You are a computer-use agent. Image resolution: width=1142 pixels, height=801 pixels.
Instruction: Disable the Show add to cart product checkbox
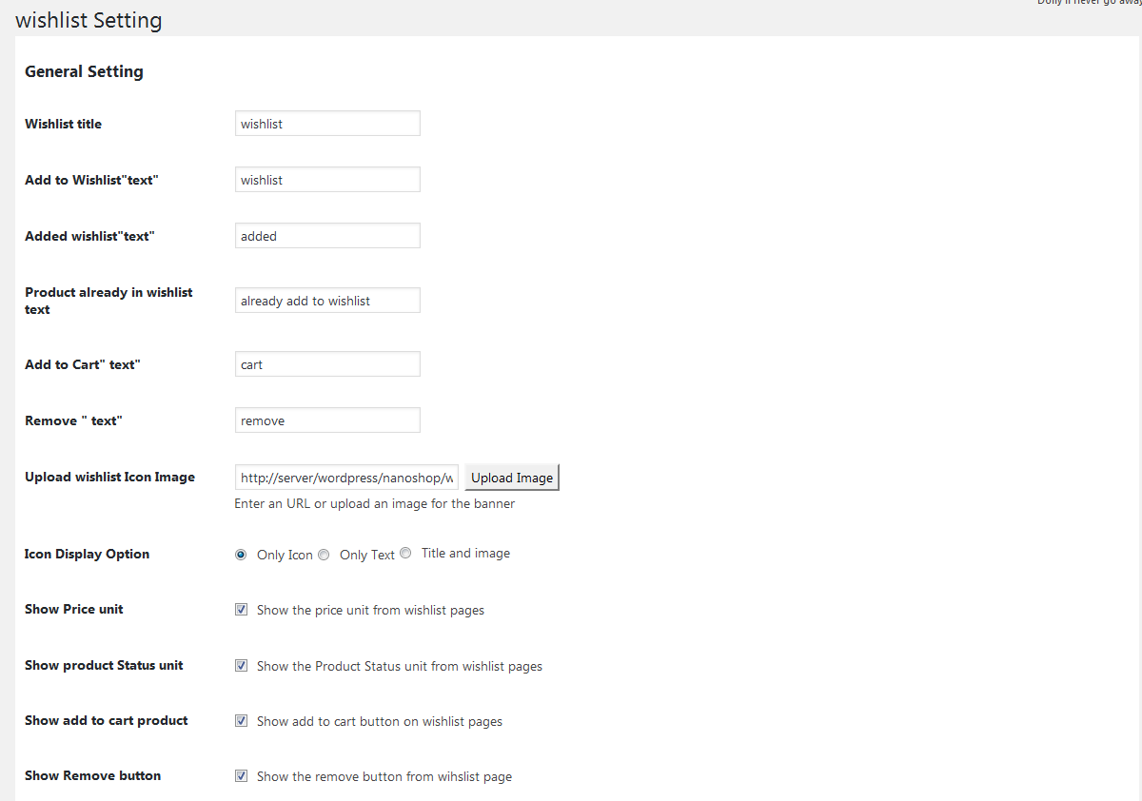241,721
